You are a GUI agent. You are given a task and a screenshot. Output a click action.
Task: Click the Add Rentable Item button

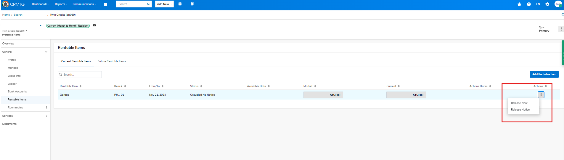point(544,74)
